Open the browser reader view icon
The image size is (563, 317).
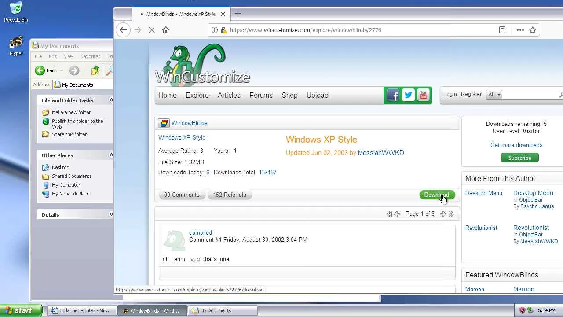pos(502,30)
